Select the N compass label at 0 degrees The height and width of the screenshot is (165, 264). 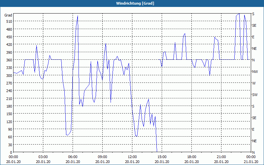pos(253,152)
